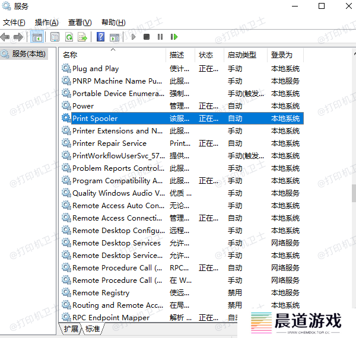Select Remote Desktop Configu... service

(182, 231)
